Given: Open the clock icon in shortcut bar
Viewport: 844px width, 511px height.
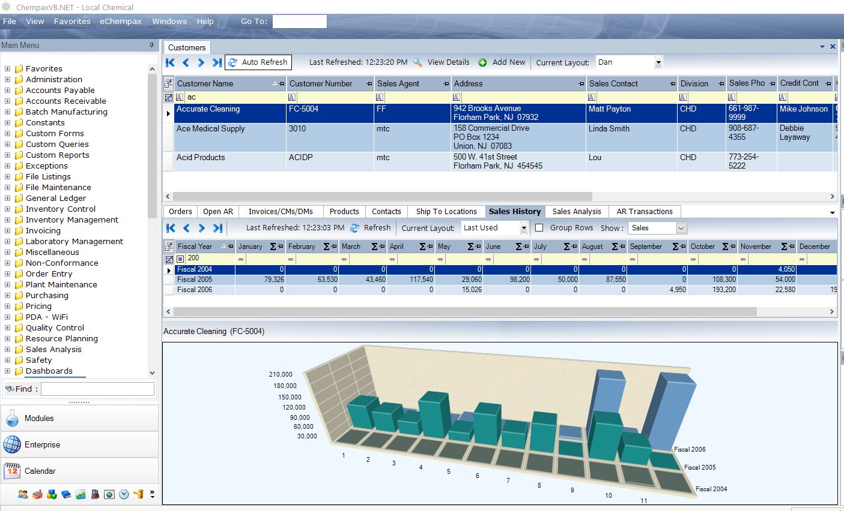Looking at the screenshot, I should coord(124,494).
